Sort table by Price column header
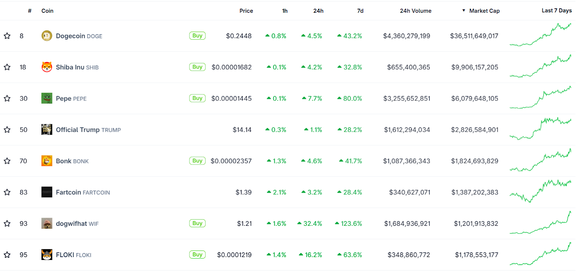The width and height of the screenshot is (582, 272). tap(246, 11)
